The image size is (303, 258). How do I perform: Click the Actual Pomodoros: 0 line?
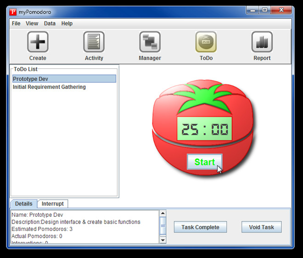pos(37,236)
